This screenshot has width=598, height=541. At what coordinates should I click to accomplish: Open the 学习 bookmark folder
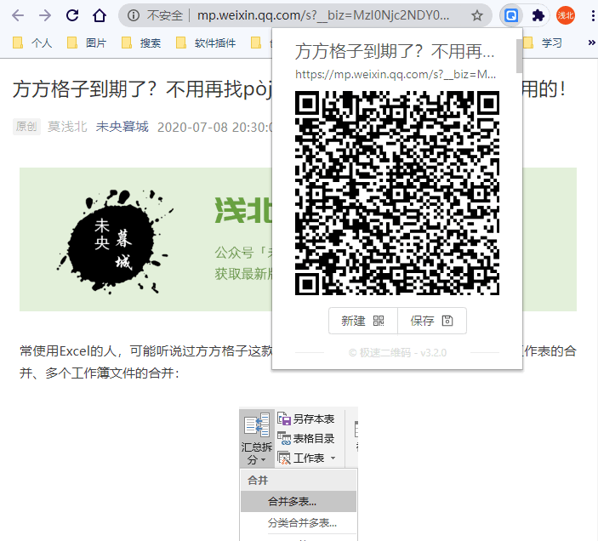click(543, 43)
